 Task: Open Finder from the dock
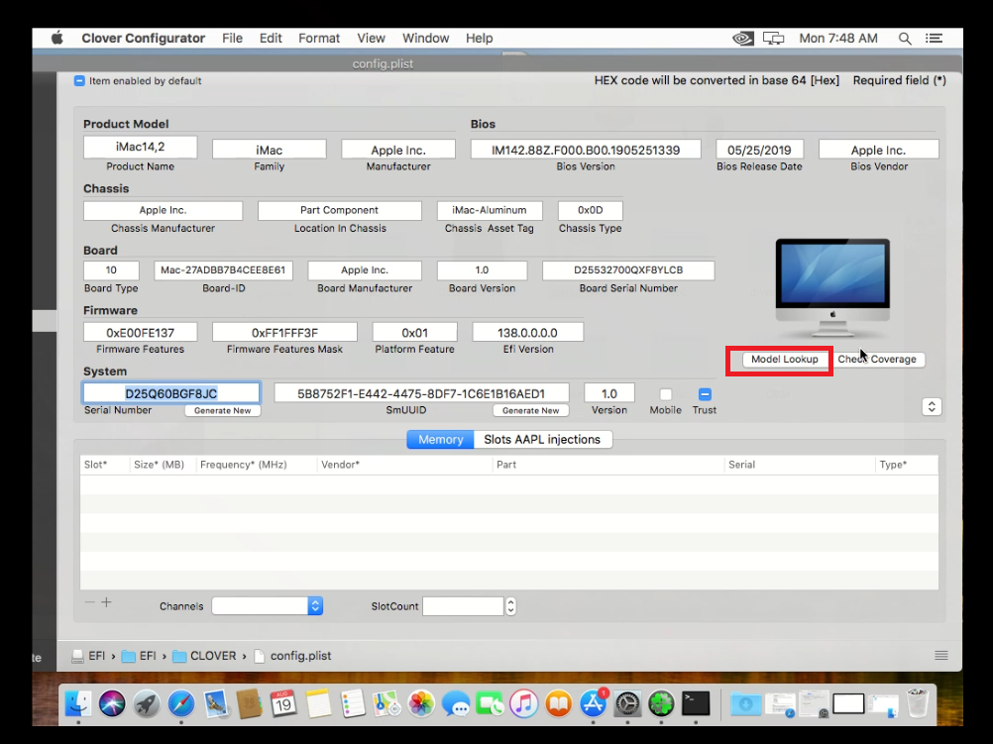point(78,703)
